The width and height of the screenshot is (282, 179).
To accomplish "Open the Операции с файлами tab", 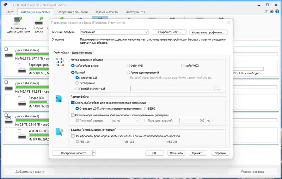I will click(73, 12).
